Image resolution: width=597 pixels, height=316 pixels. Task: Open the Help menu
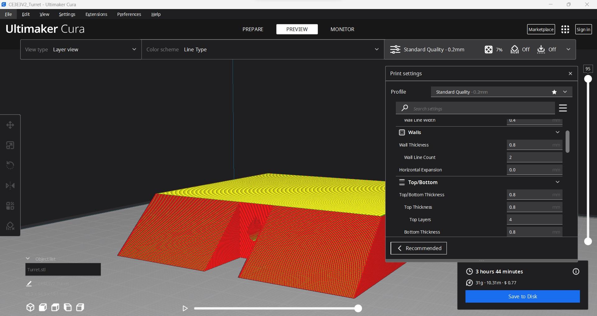tap(156, 14)
